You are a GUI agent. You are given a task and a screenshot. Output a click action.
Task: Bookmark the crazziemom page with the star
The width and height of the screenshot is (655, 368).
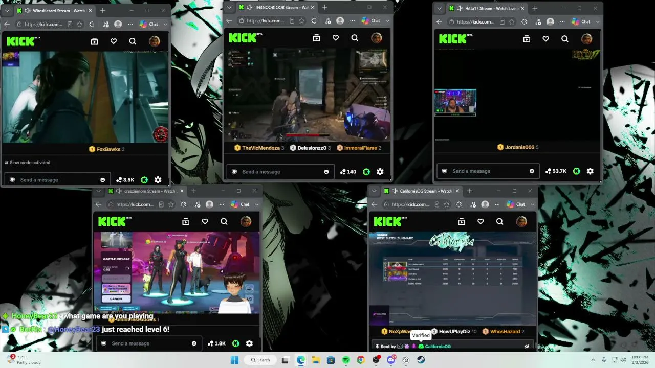171,204
